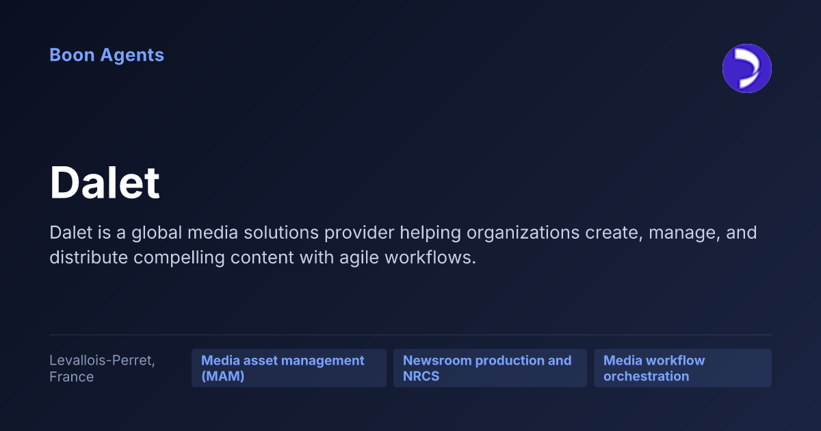Select the Media workflow orchestration tag

click(683, 368)
